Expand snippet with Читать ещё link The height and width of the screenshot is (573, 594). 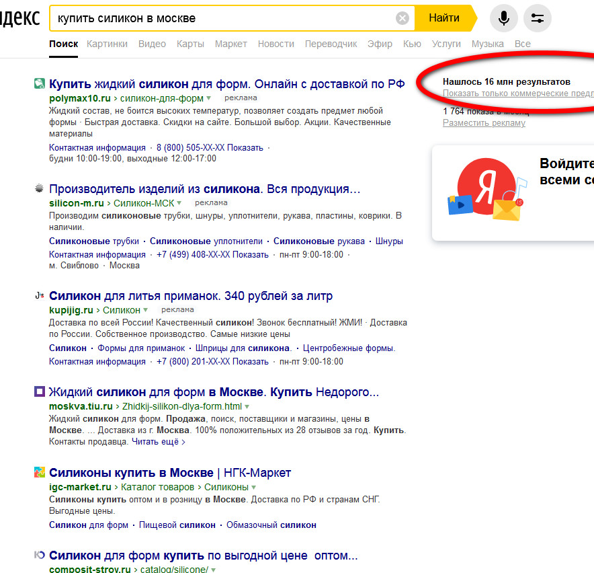pyautogui.click(x=159, y=442)
